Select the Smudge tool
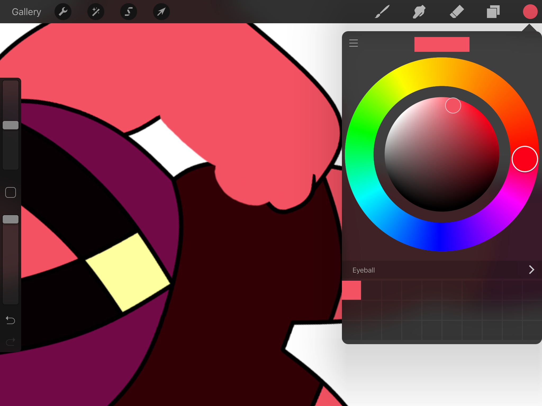542x406 pixels. tap(419, 12)
